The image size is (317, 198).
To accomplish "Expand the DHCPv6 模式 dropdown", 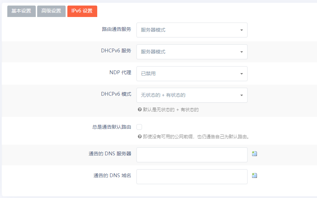I will click(x=192, y=95).
